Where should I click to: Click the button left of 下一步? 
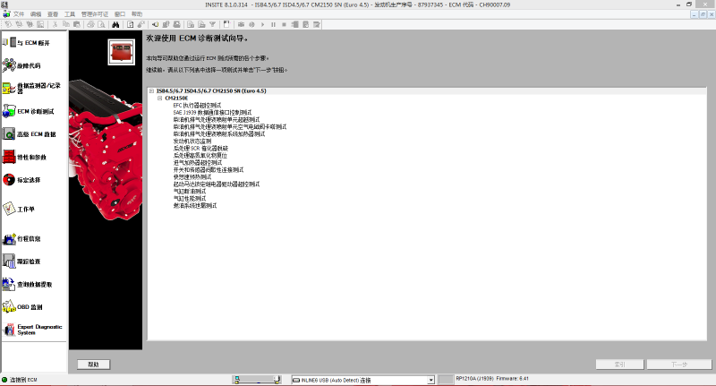[x=619, y=365]
